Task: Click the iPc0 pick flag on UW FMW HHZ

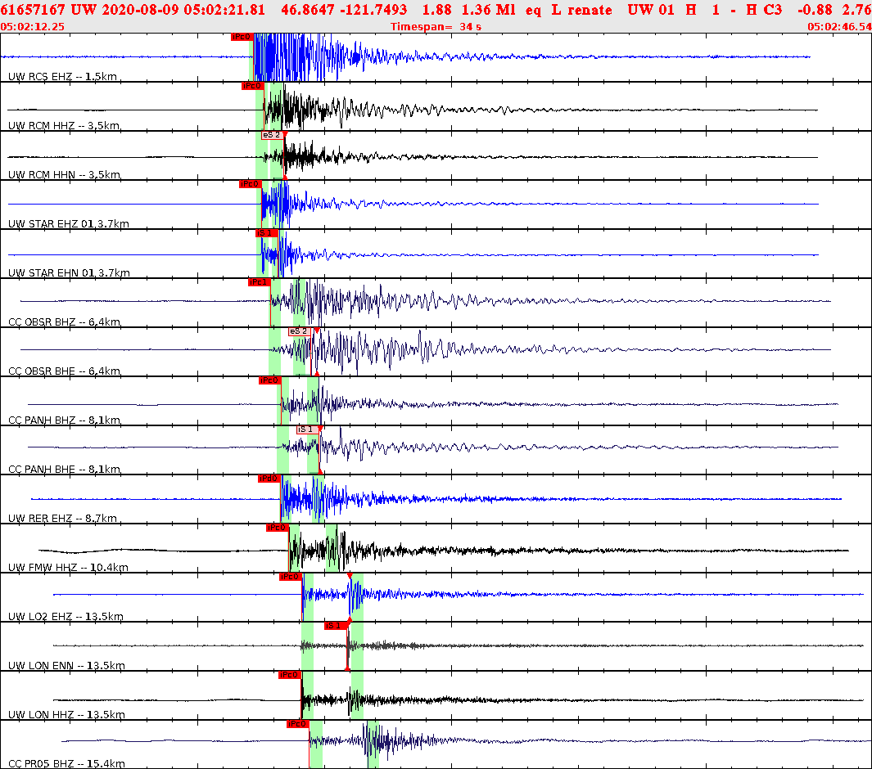Action: pyautogui.click(x=277, y=529)
